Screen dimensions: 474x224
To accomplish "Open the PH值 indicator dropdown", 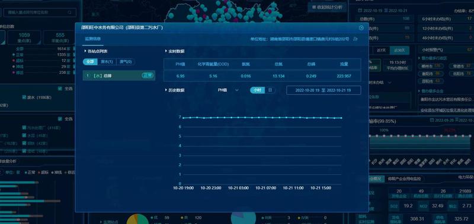I will (228, 90).
